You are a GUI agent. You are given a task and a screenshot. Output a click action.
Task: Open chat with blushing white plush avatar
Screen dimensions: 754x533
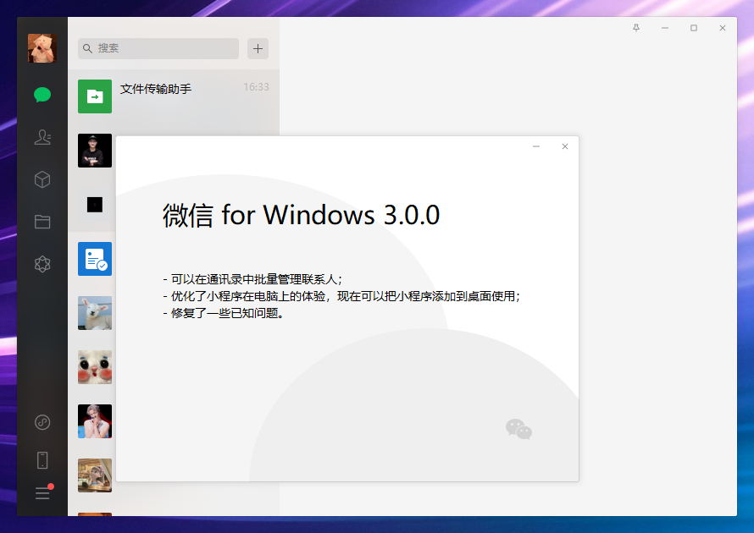(95, 367)
